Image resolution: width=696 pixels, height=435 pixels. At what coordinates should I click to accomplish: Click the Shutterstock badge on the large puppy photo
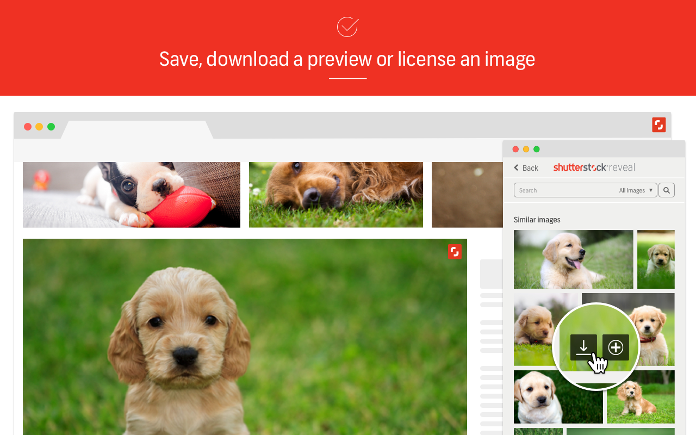point(454,251)
